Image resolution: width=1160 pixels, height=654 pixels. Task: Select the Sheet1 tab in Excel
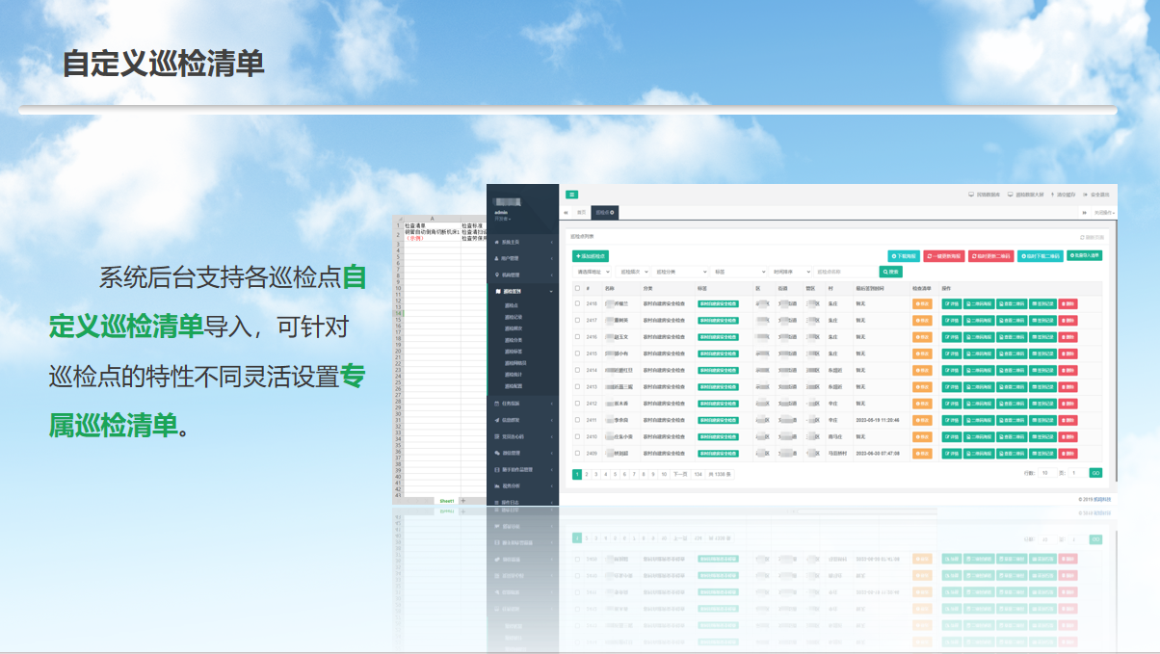pos(446,501)
